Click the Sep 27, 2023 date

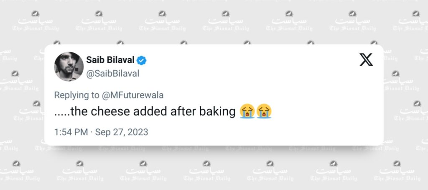(122, 132)
